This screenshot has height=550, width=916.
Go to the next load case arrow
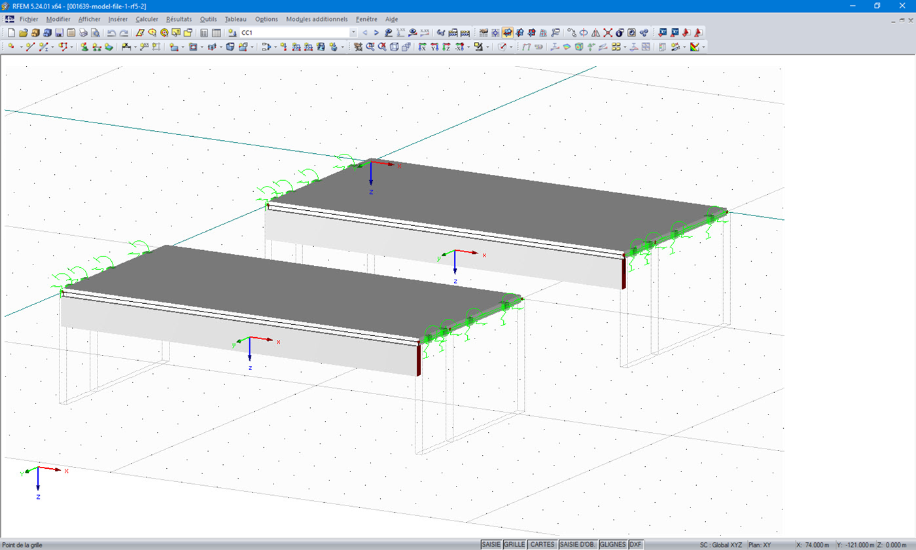tap(376, 32)
